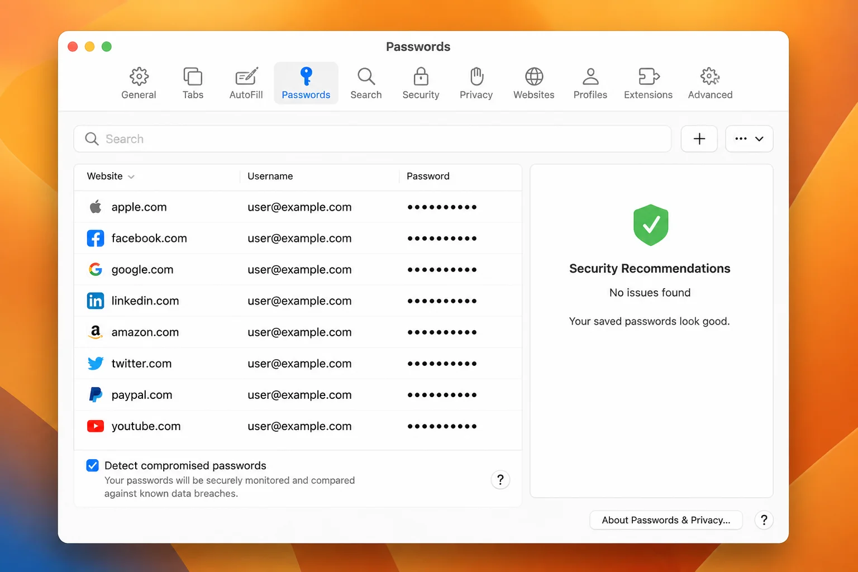858x572 pixels.
Task: Select the linkedin.com entry
Action: 298,301
